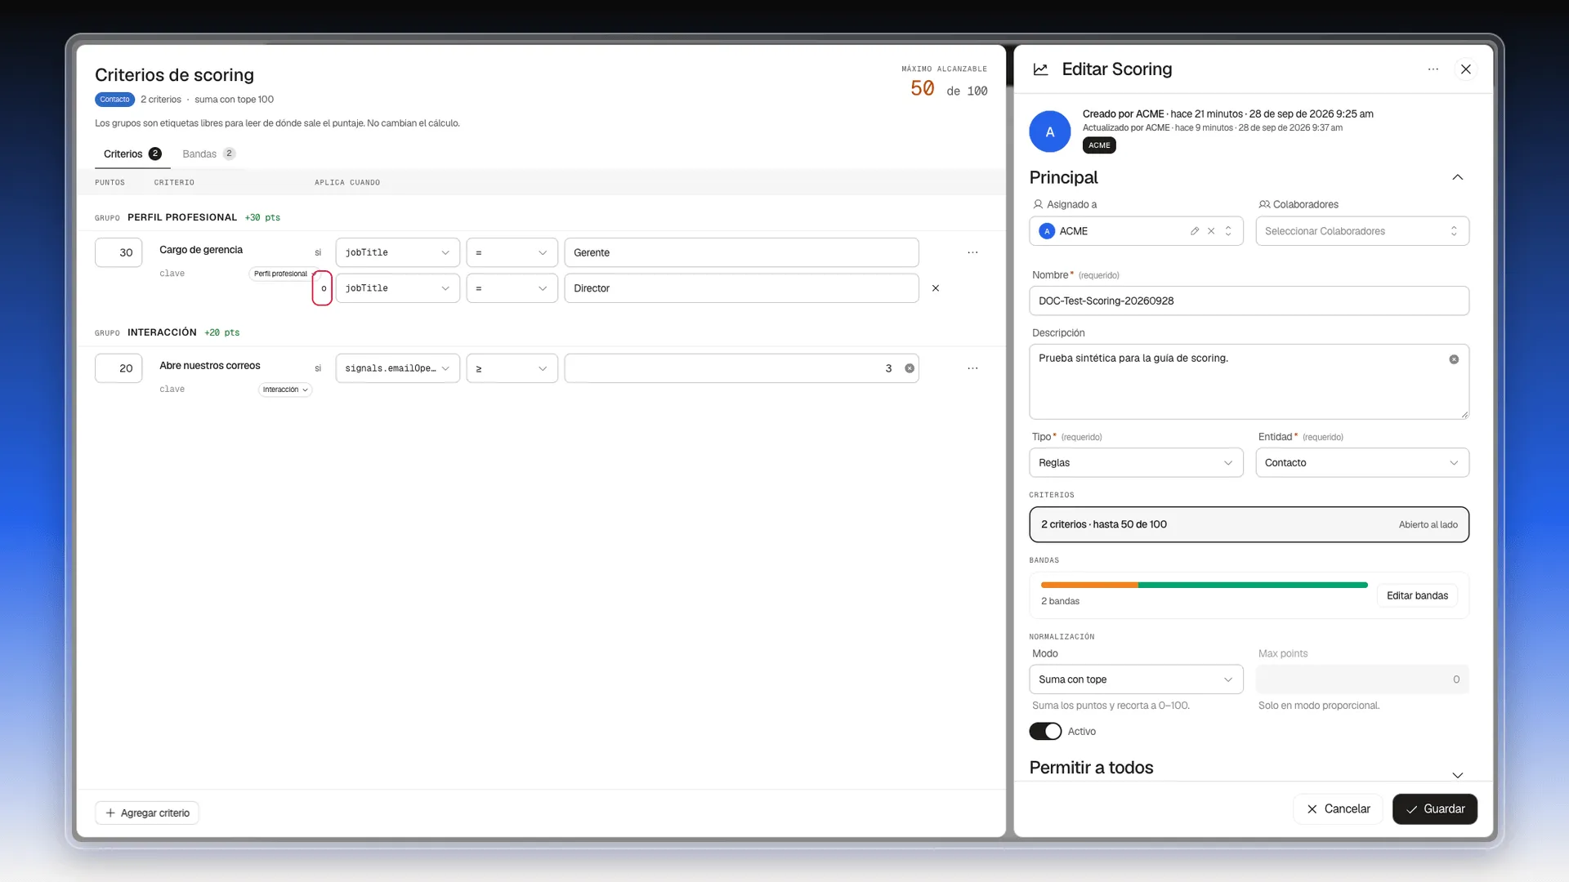Click the Cancelar button
Viewport: 1569px width, 882px height.
(1338, 808)
